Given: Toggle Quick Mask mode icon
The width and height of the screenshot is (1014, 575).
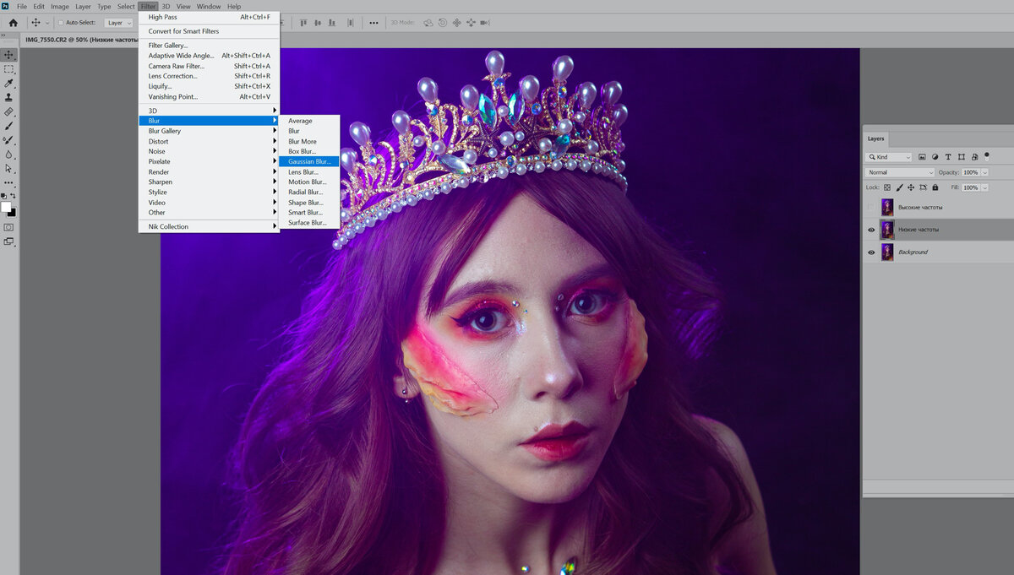Looking at the screenshot, I should click(x=9, y=227).
